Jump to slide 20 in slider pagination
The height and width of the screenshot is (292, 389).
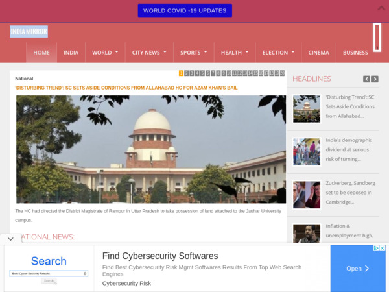pos(282,73)
